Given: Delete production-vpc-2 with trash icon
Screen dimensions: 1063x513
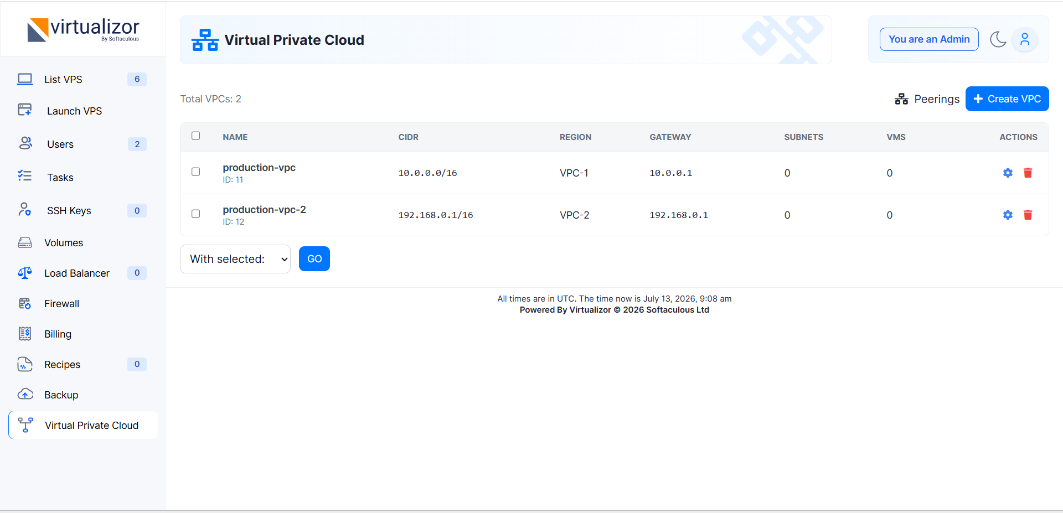Looking at the screenshot, I should pos(1028,215).
